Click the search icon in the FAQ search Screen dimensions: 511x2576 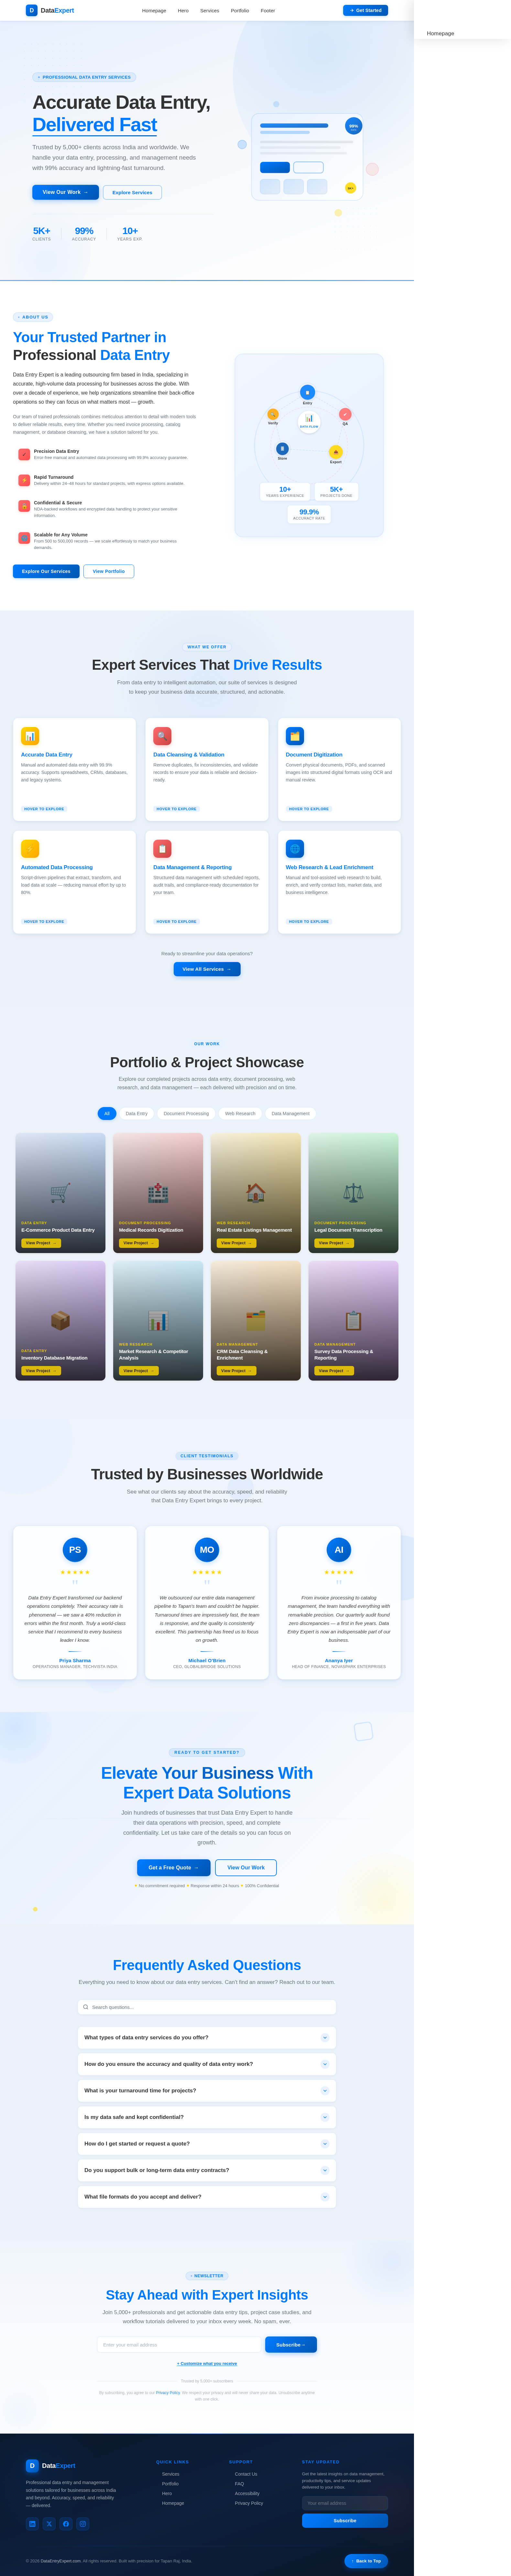(x=86, y=2007)
